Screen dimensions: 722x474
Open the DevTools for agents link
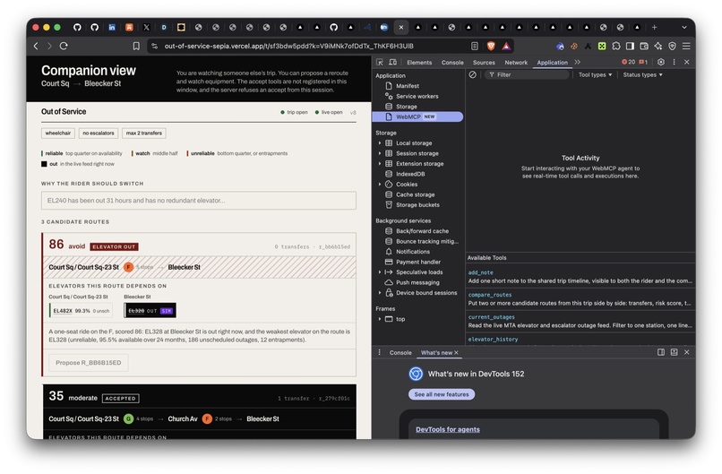coord(448,429)
